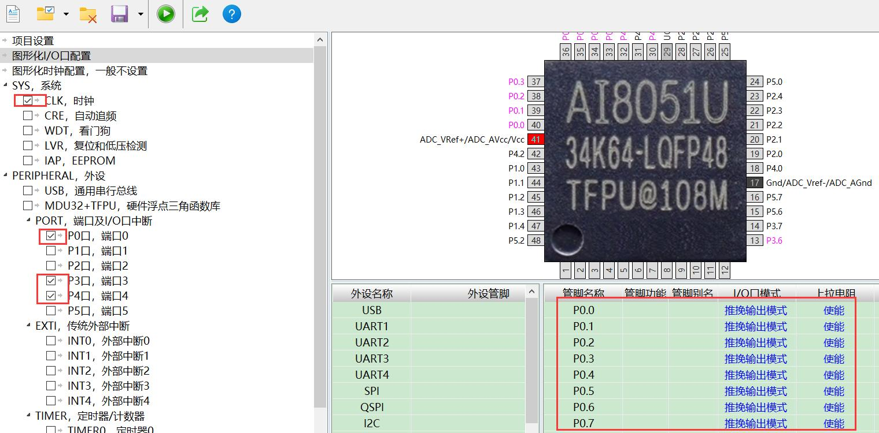
Task: Click 推挽输出模式 link in P0.0 row
Action: [756, 311]
